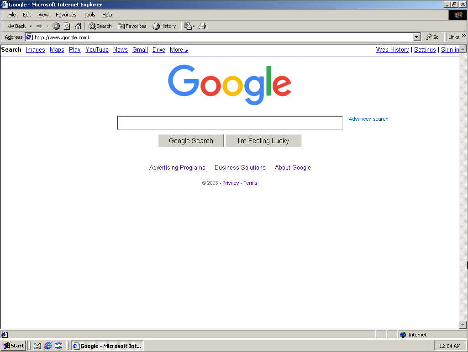Click the address bar URL field
This screenshot has width=468, height=352.
pyautogui.click(x=223, y=37)
